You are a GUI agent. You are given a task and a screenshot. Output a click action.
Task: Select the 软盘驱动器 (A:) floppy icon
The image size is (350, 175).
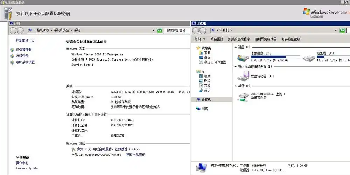coord(243,76)
